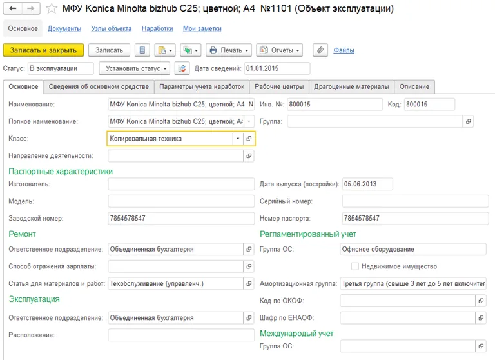The image size is (495, 360).
Task: Click the back navigation arrow
Action: (13, 9)
